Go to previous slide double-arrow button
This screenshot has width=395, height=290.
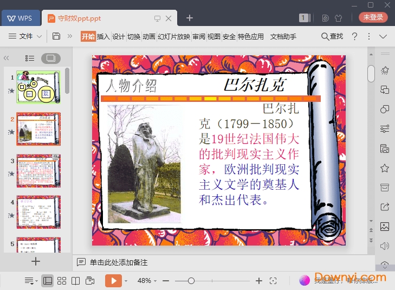(371, 230)
